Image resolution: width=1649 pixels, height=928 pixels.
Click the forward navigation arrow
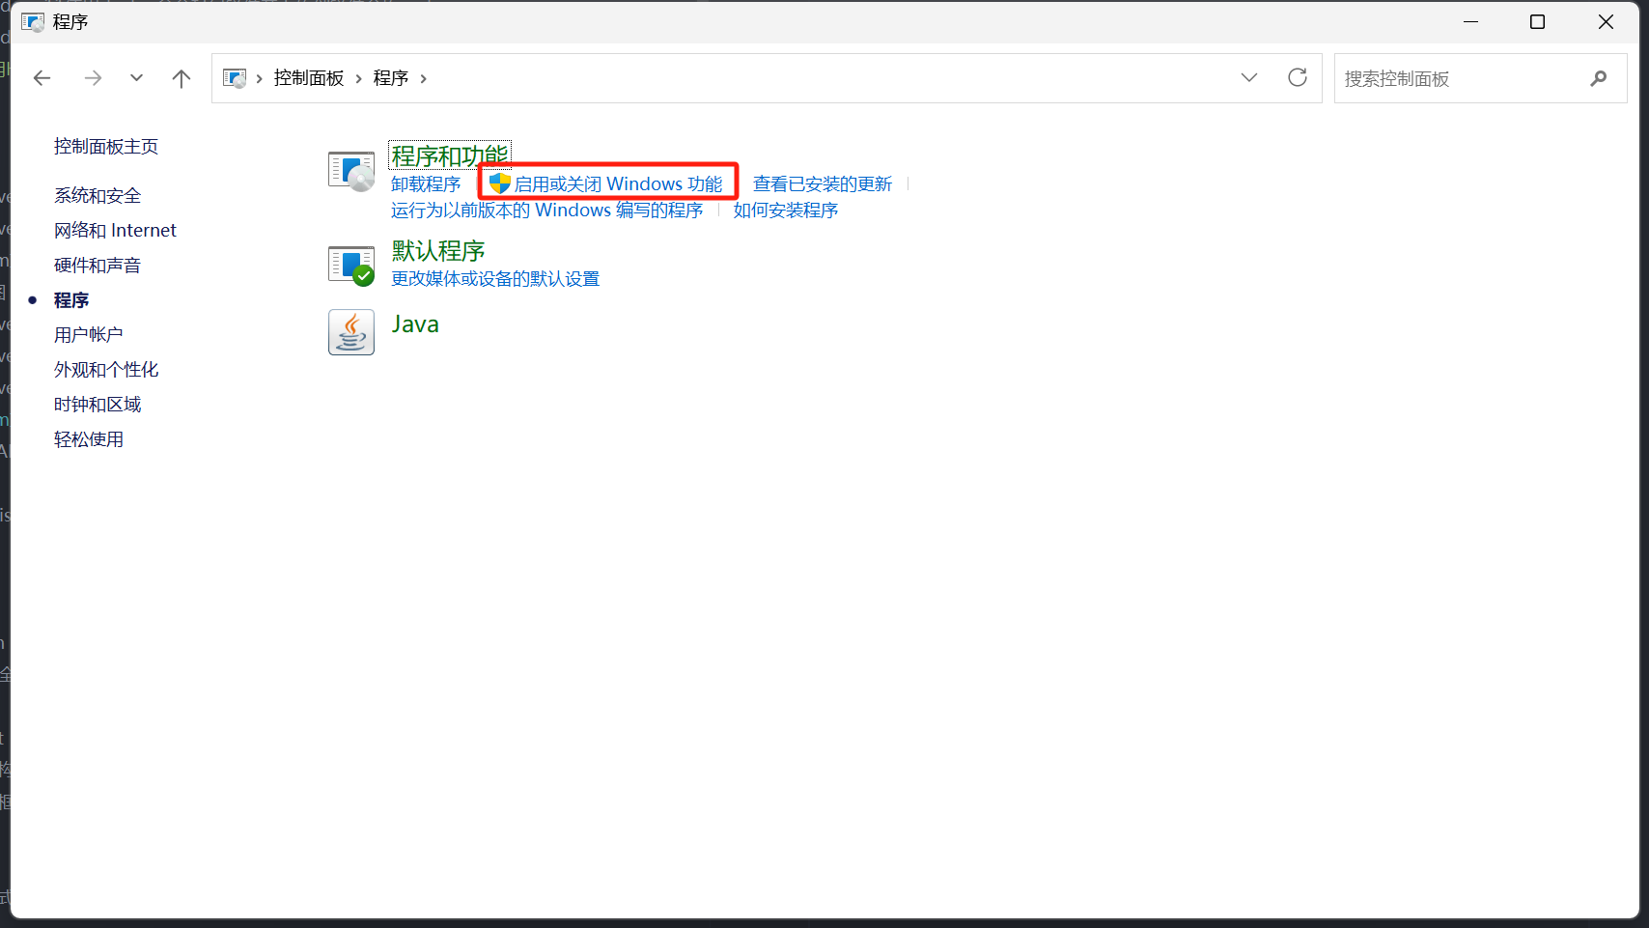[93, 78]
